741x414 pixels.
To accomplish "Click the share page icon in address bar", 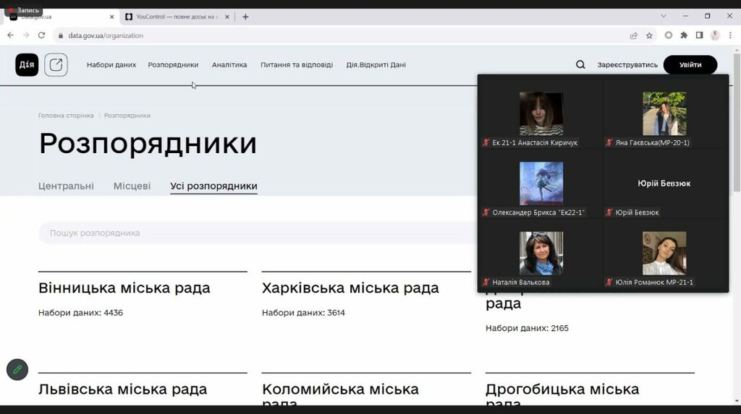I will coord(634,35).
